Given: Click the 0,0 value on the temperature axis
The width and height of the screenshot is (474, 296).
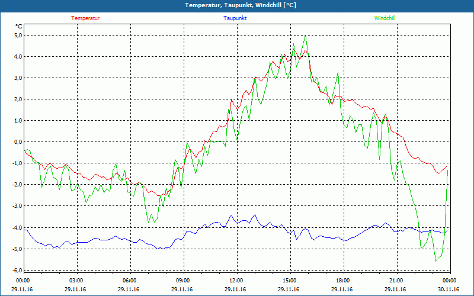Looking at the screenshot, I should tap(18, 142).
